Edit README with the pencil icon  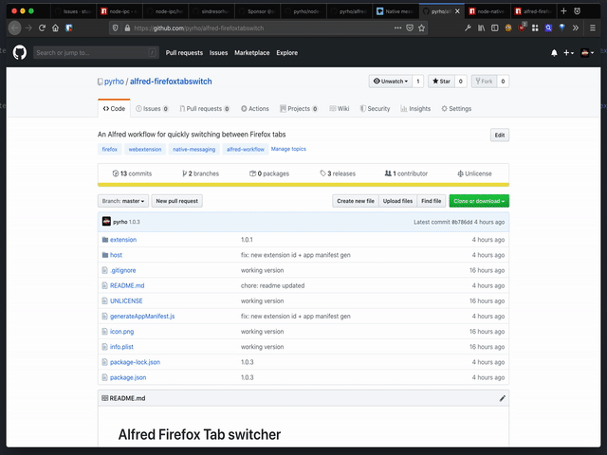coord(502,398)
